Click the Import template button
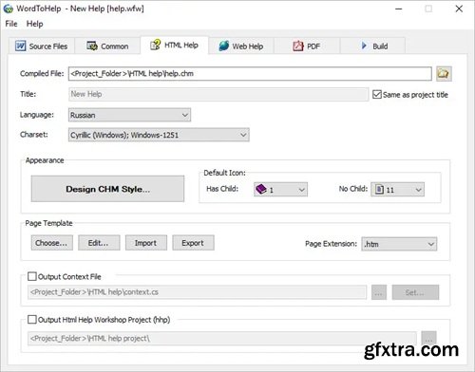The image size is (475, 372). pos(146,243)
